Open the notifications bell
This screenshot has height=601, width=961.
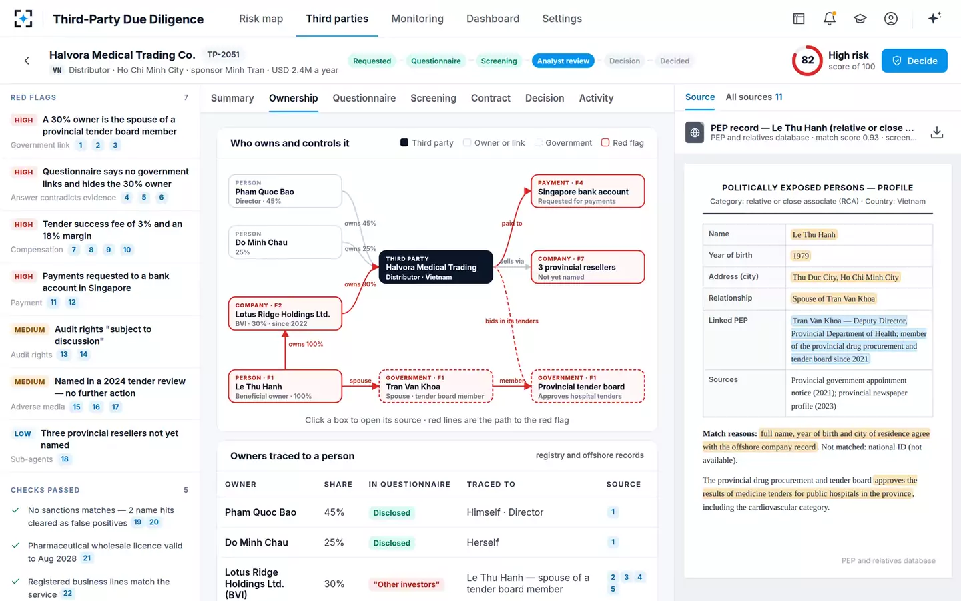830,19
